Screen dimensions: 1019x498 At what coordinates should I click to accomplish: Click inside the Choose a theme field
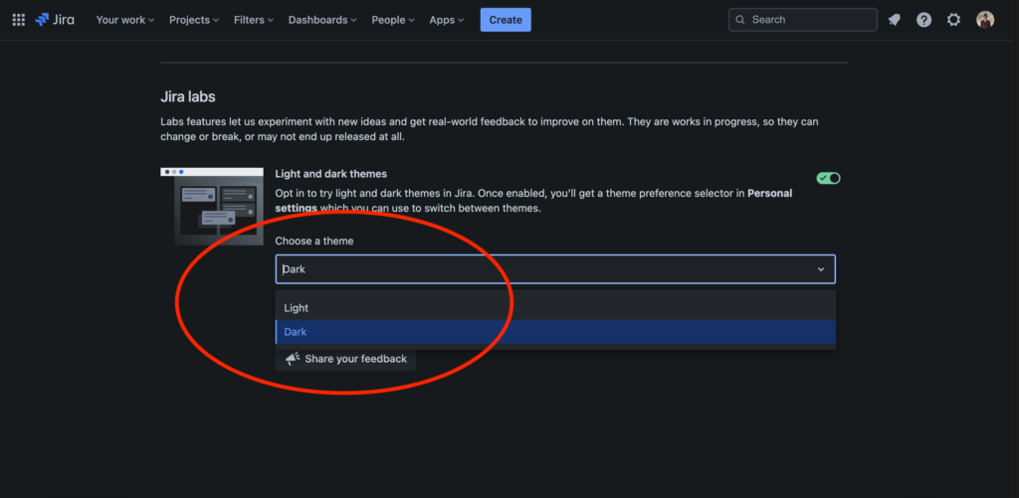555,269
